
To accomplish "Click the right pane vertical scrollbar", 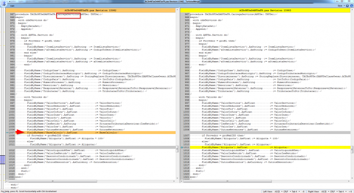I will point(352,150).
